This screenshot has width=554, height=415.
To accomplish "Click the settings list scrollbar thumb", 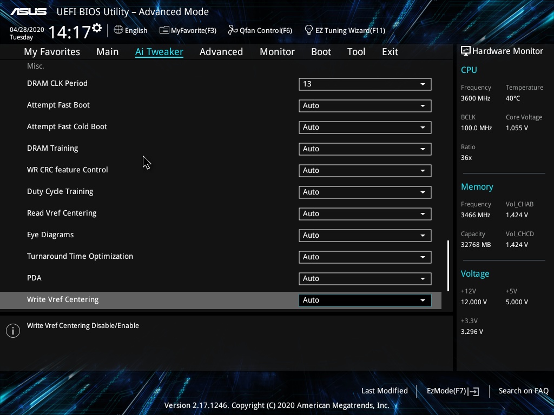I will (448, 266).
